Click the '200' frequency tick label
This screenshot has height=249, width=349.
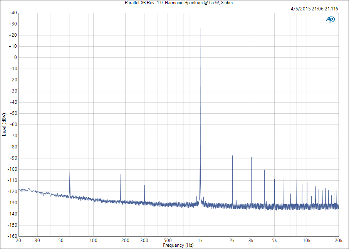click(125, 241)
